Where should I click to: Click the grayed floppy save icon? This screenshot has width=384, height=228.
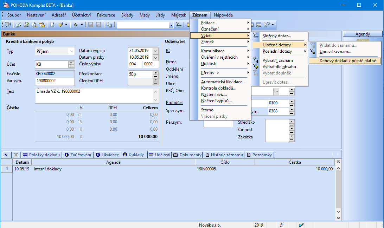91,25
